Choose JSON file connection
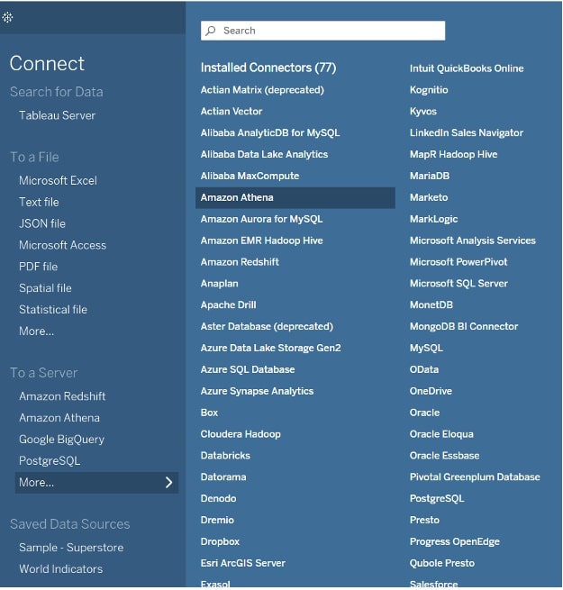The width and height of the screenshot is (563, 590). pyautogui.click(x=42, y=224)
